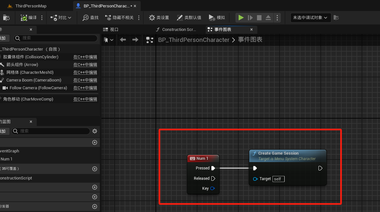Close the Event Graph (事件图表) tab
This screenshot has height=212, width=380.
(252, 30)
